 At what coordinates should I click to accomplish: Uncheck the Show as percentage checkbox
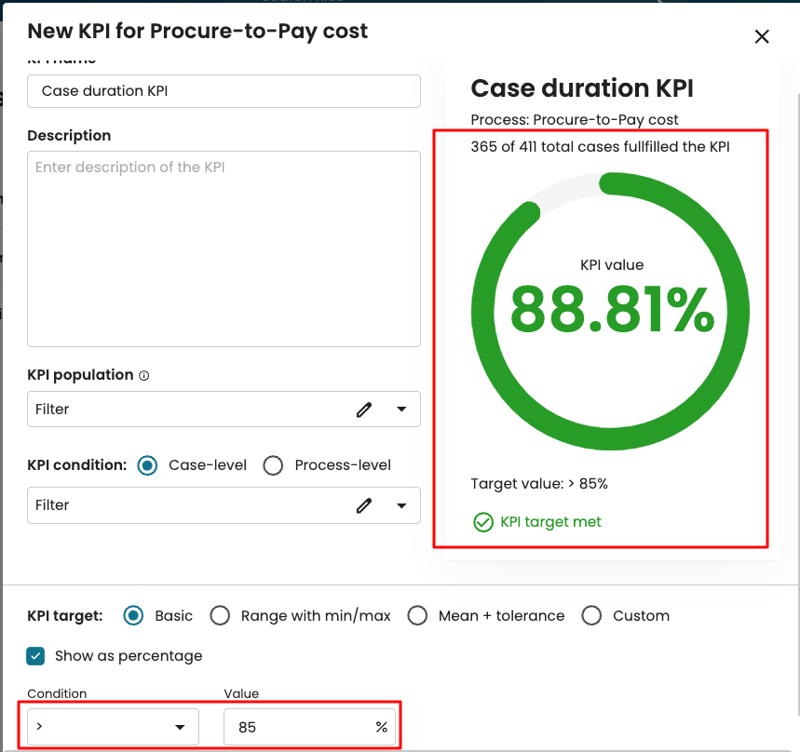(x=36, y=656)
